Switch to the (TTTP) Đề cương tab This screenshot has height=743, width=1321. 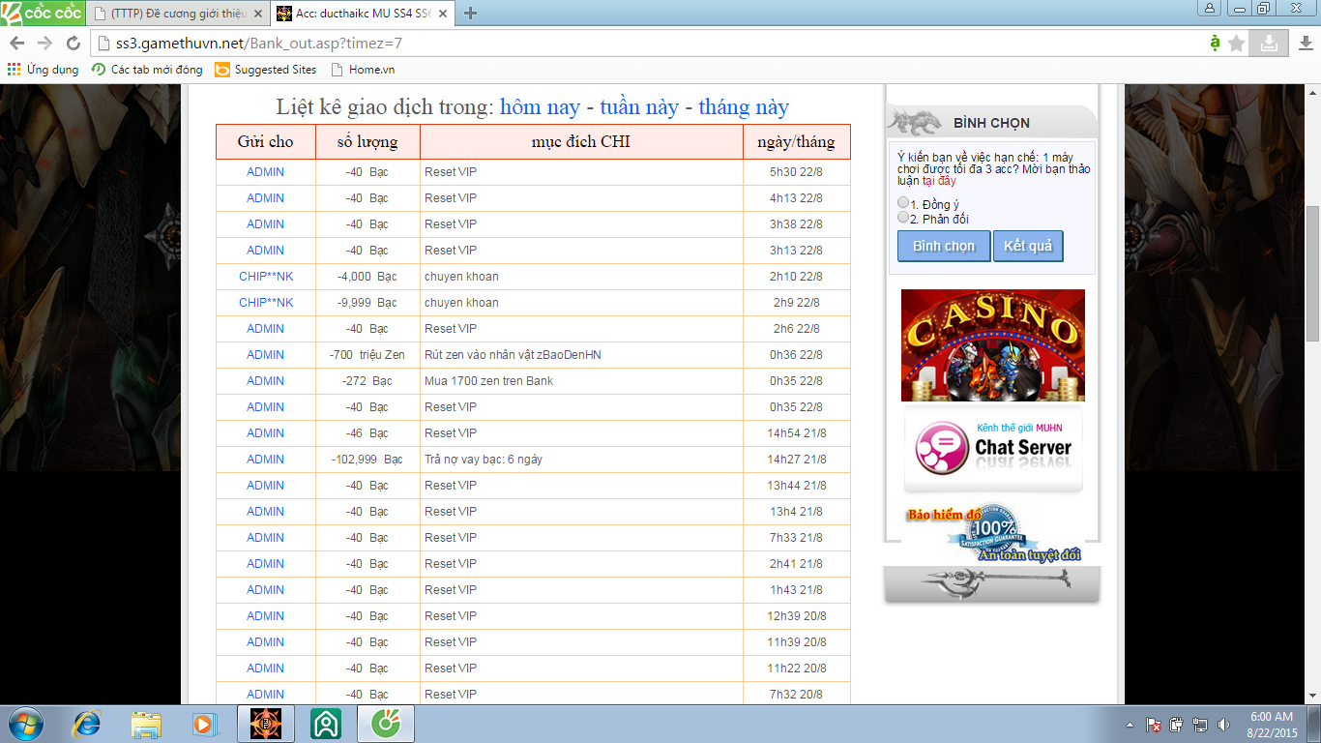click(176, 14)
